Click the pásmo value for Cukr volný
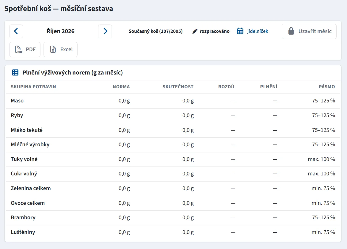The width and height of the screenshot is (347, 249). [321, 174]
